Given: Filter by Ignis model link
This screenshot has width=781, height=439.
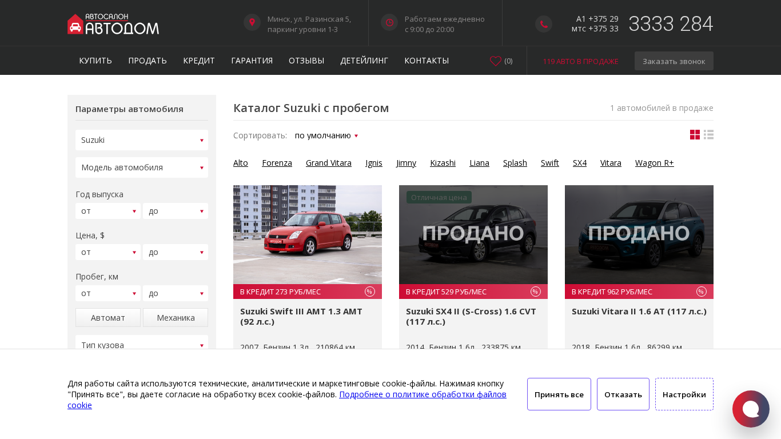Looking at the screenshot, I should click(x=374, y=163).
